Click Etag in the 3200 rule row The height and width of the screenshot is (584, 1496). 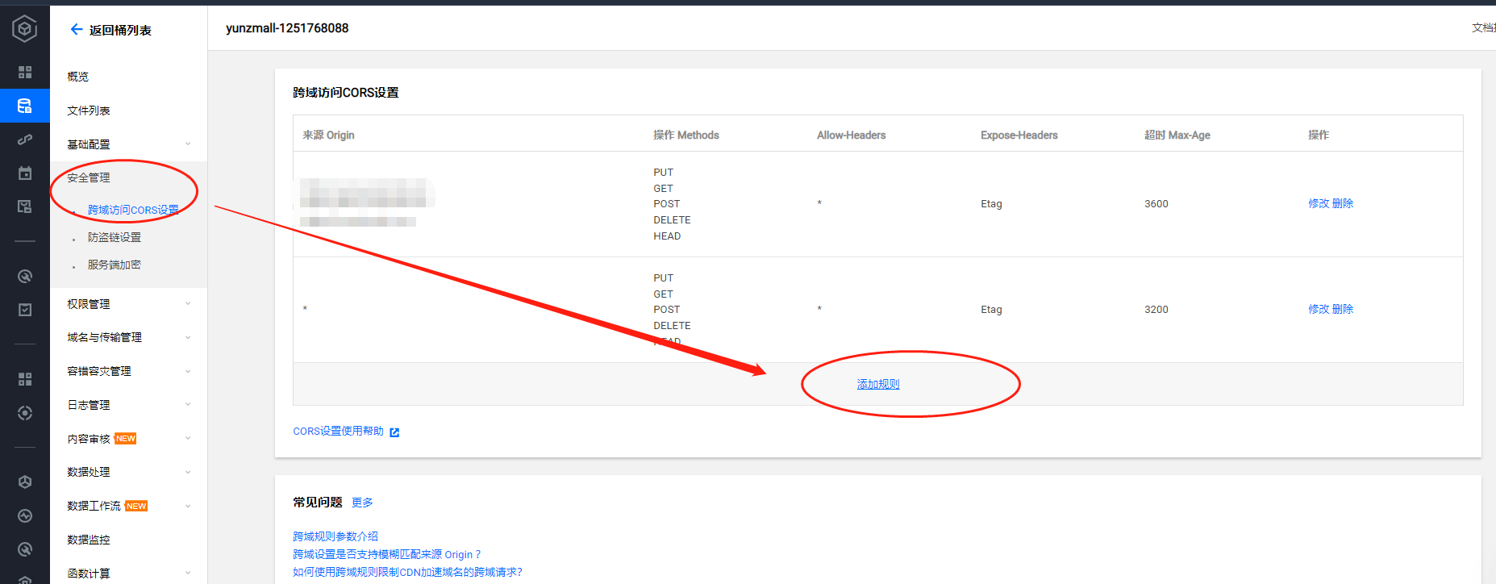pos(991,310)
